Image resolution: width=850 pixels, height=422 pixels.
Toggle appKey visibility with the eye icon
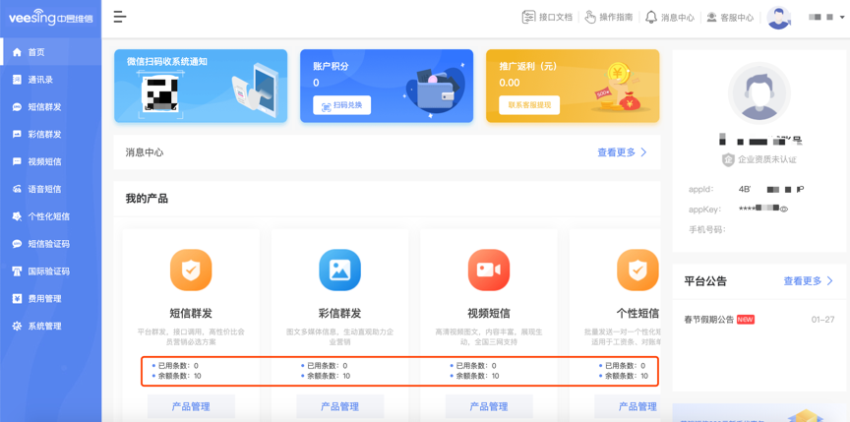(784, 208)
